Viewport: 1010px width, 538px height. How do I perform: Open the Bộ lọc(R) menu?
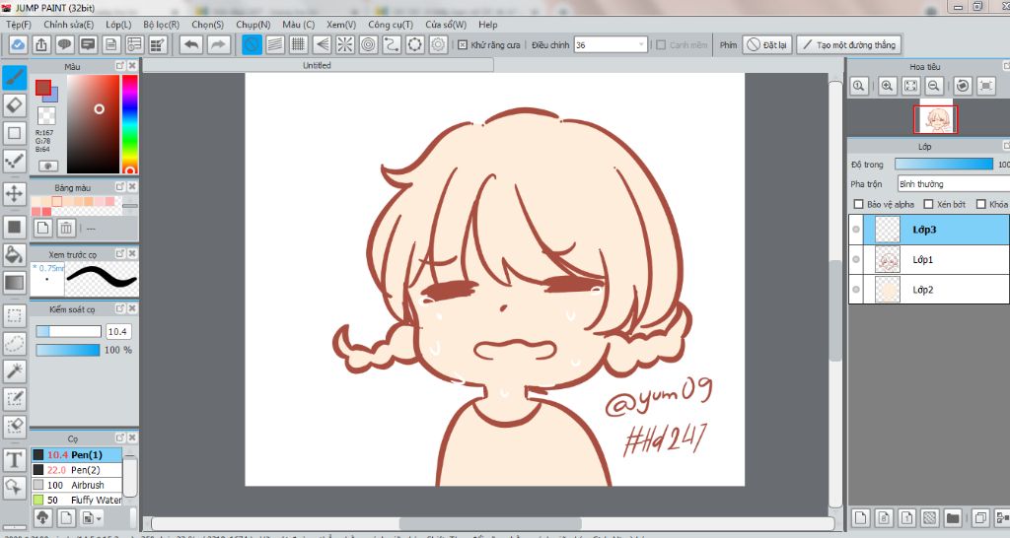tap(161, 25)
